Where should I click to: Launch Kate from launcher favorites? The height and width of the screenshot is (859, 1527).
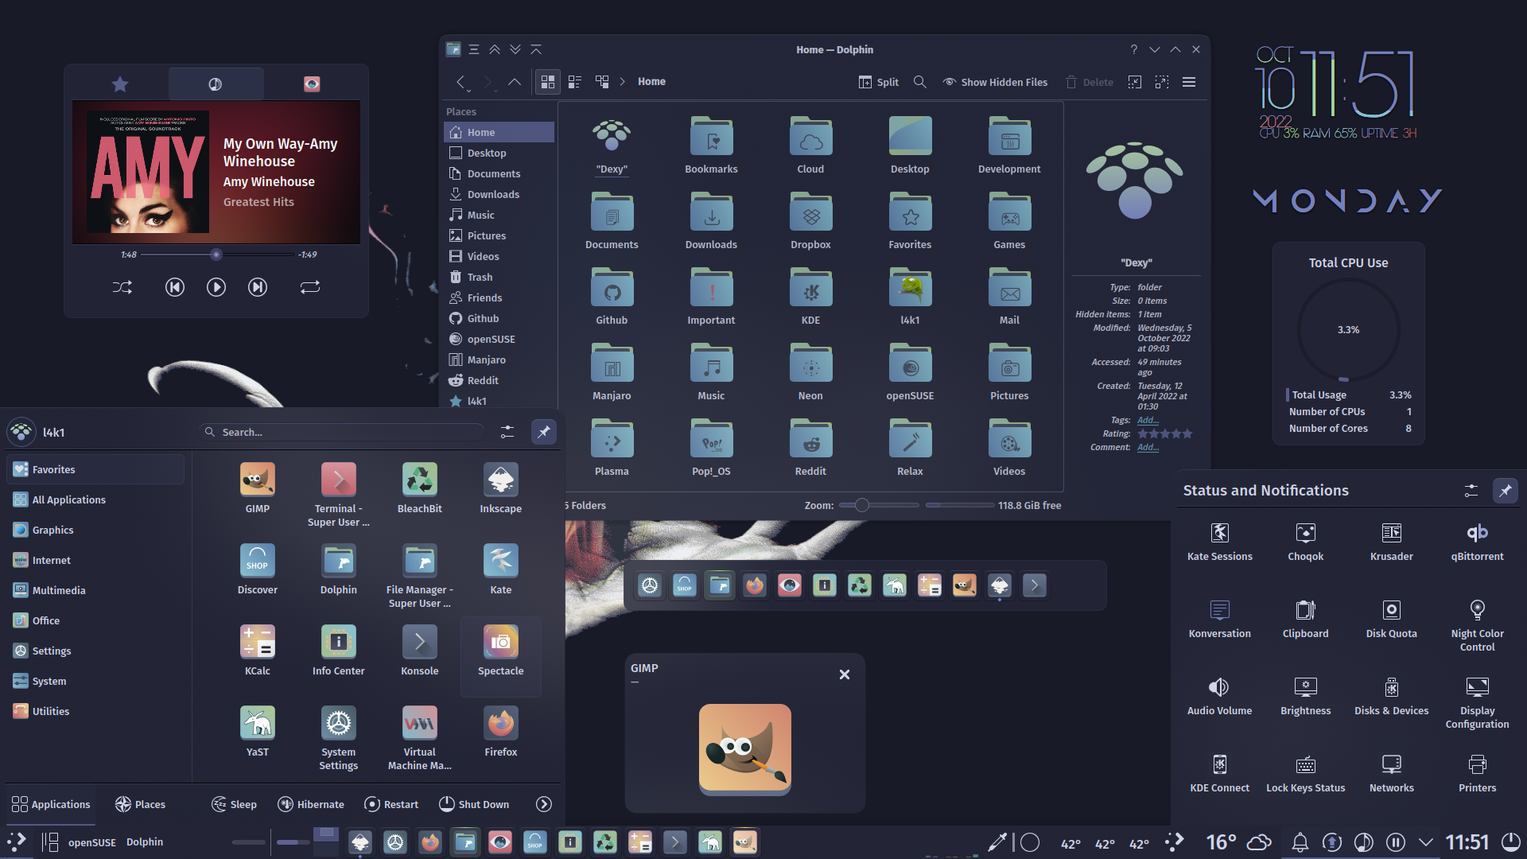[x=501, y=570]
